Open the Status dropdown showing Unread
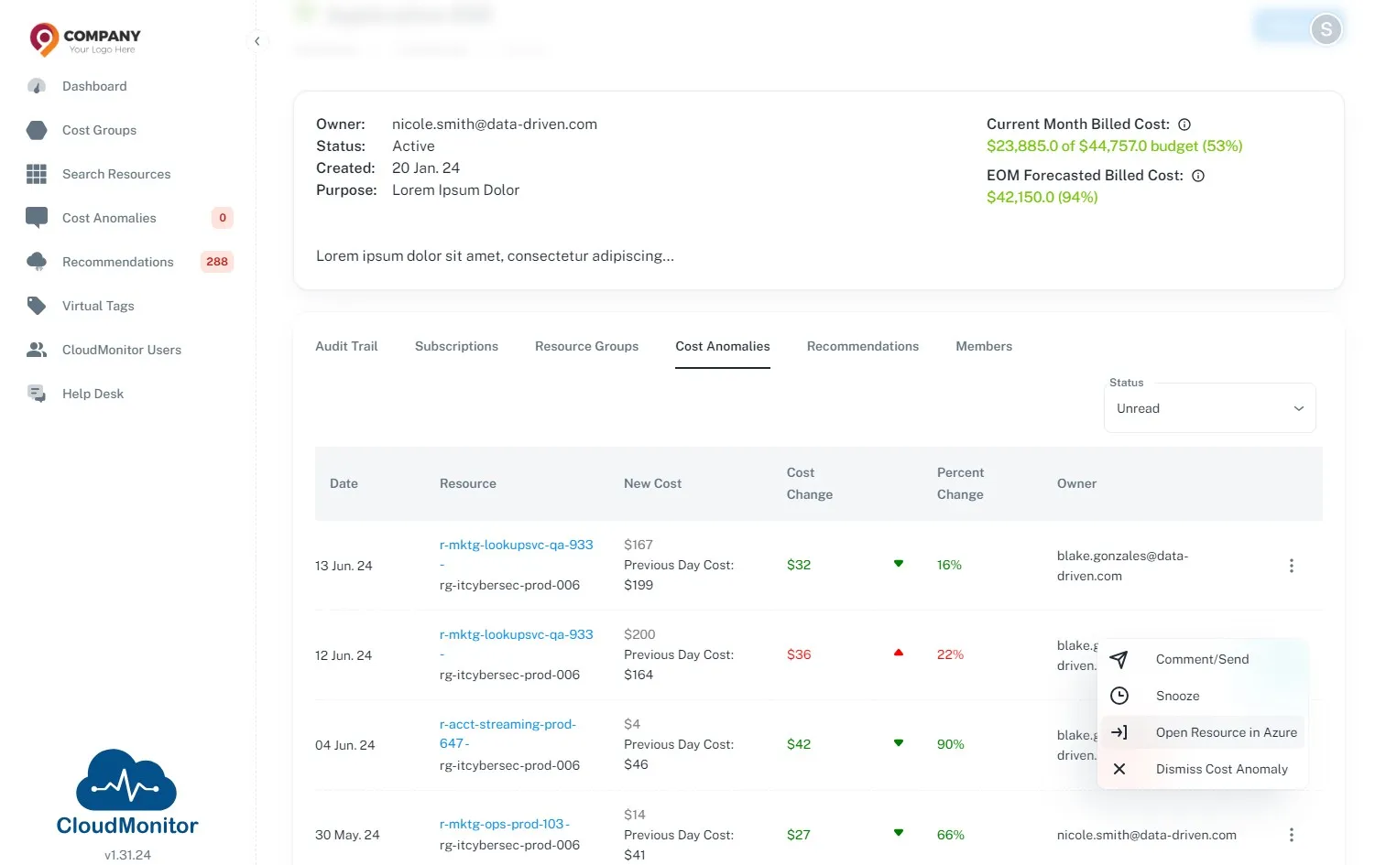The image size is (1397, 865). [1209, 408]
